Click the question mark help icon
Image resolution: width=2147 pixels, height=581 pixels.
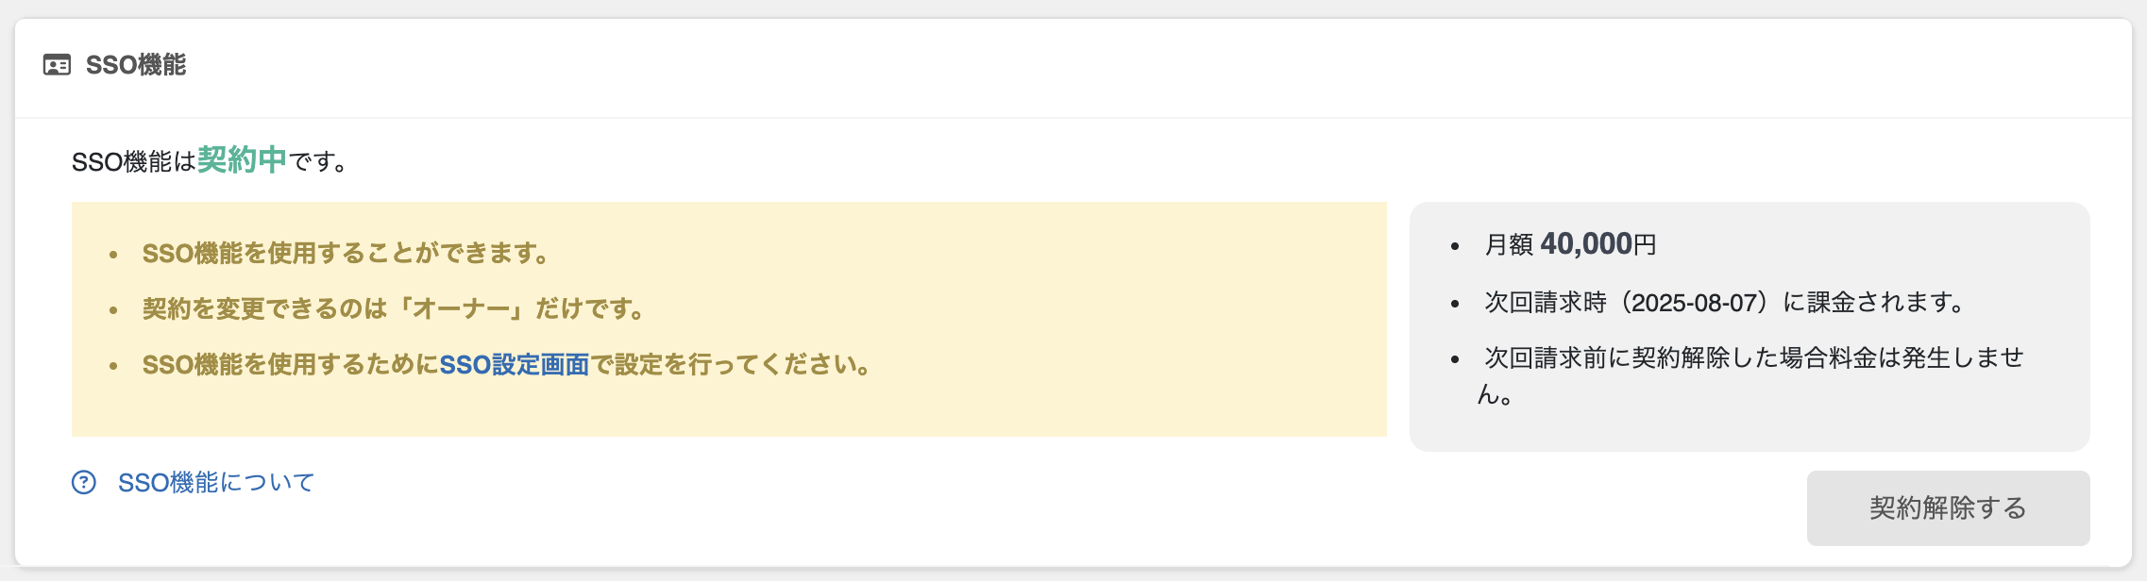84,483
